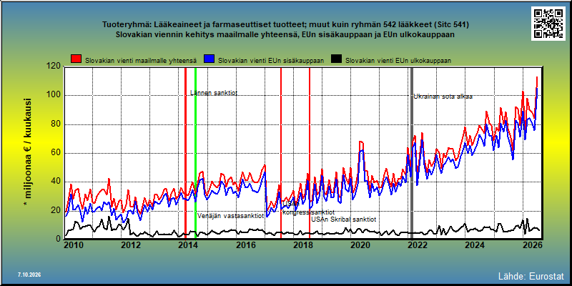The height and width of the screenshot is (286, 572).
Task: Click the date stamp 7.10.2026
Action: [29, 275]
